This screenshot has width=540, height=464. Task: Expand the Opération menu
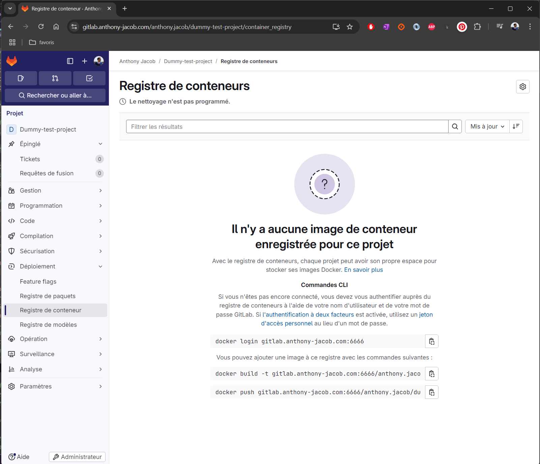55,339
